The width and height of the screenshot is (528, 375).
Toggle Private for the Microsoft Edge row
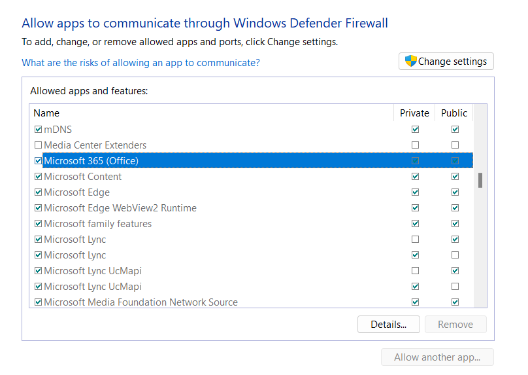click(x=415, y=192)
